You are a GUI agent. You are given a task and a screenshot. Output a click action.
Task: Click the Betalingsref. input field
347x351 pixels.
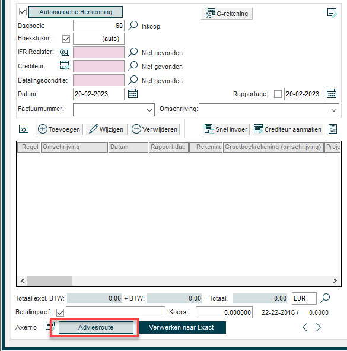point(116,312)
